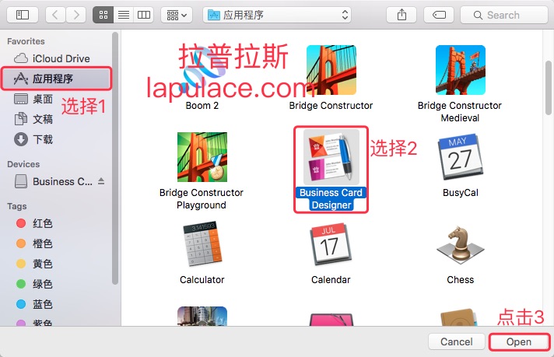Choose the 红色 red tag

(34, 223)
